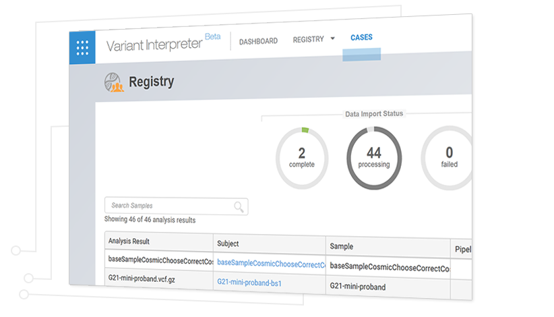Expand the REGISTRY dropdown arrow
554x317 pixels.
(x=332, y=40)
